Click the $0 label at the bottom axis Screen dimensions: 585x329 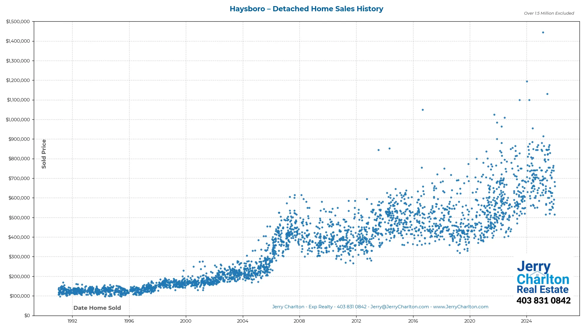coord(28,315)
